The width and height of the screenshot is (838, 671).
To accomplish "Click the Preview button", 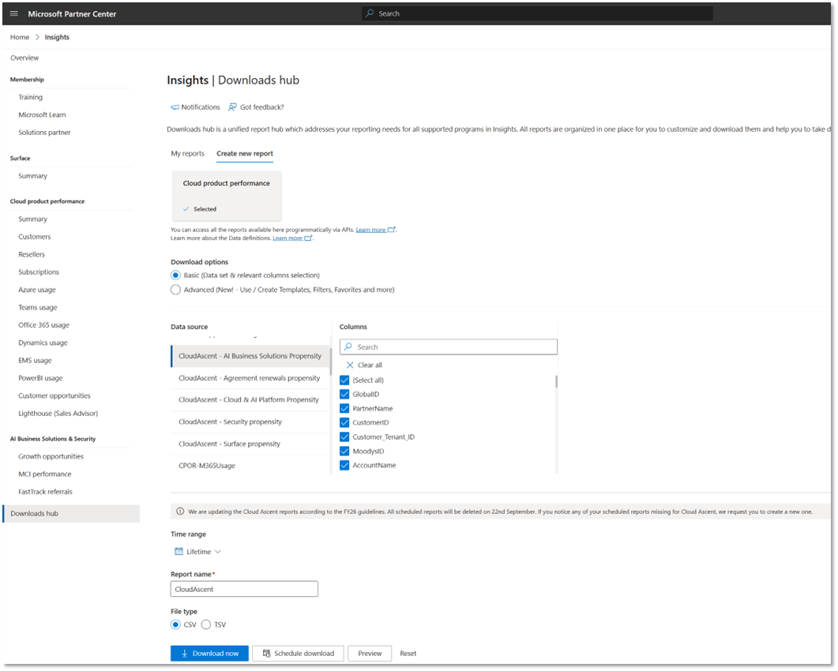I will click(370, 654).
